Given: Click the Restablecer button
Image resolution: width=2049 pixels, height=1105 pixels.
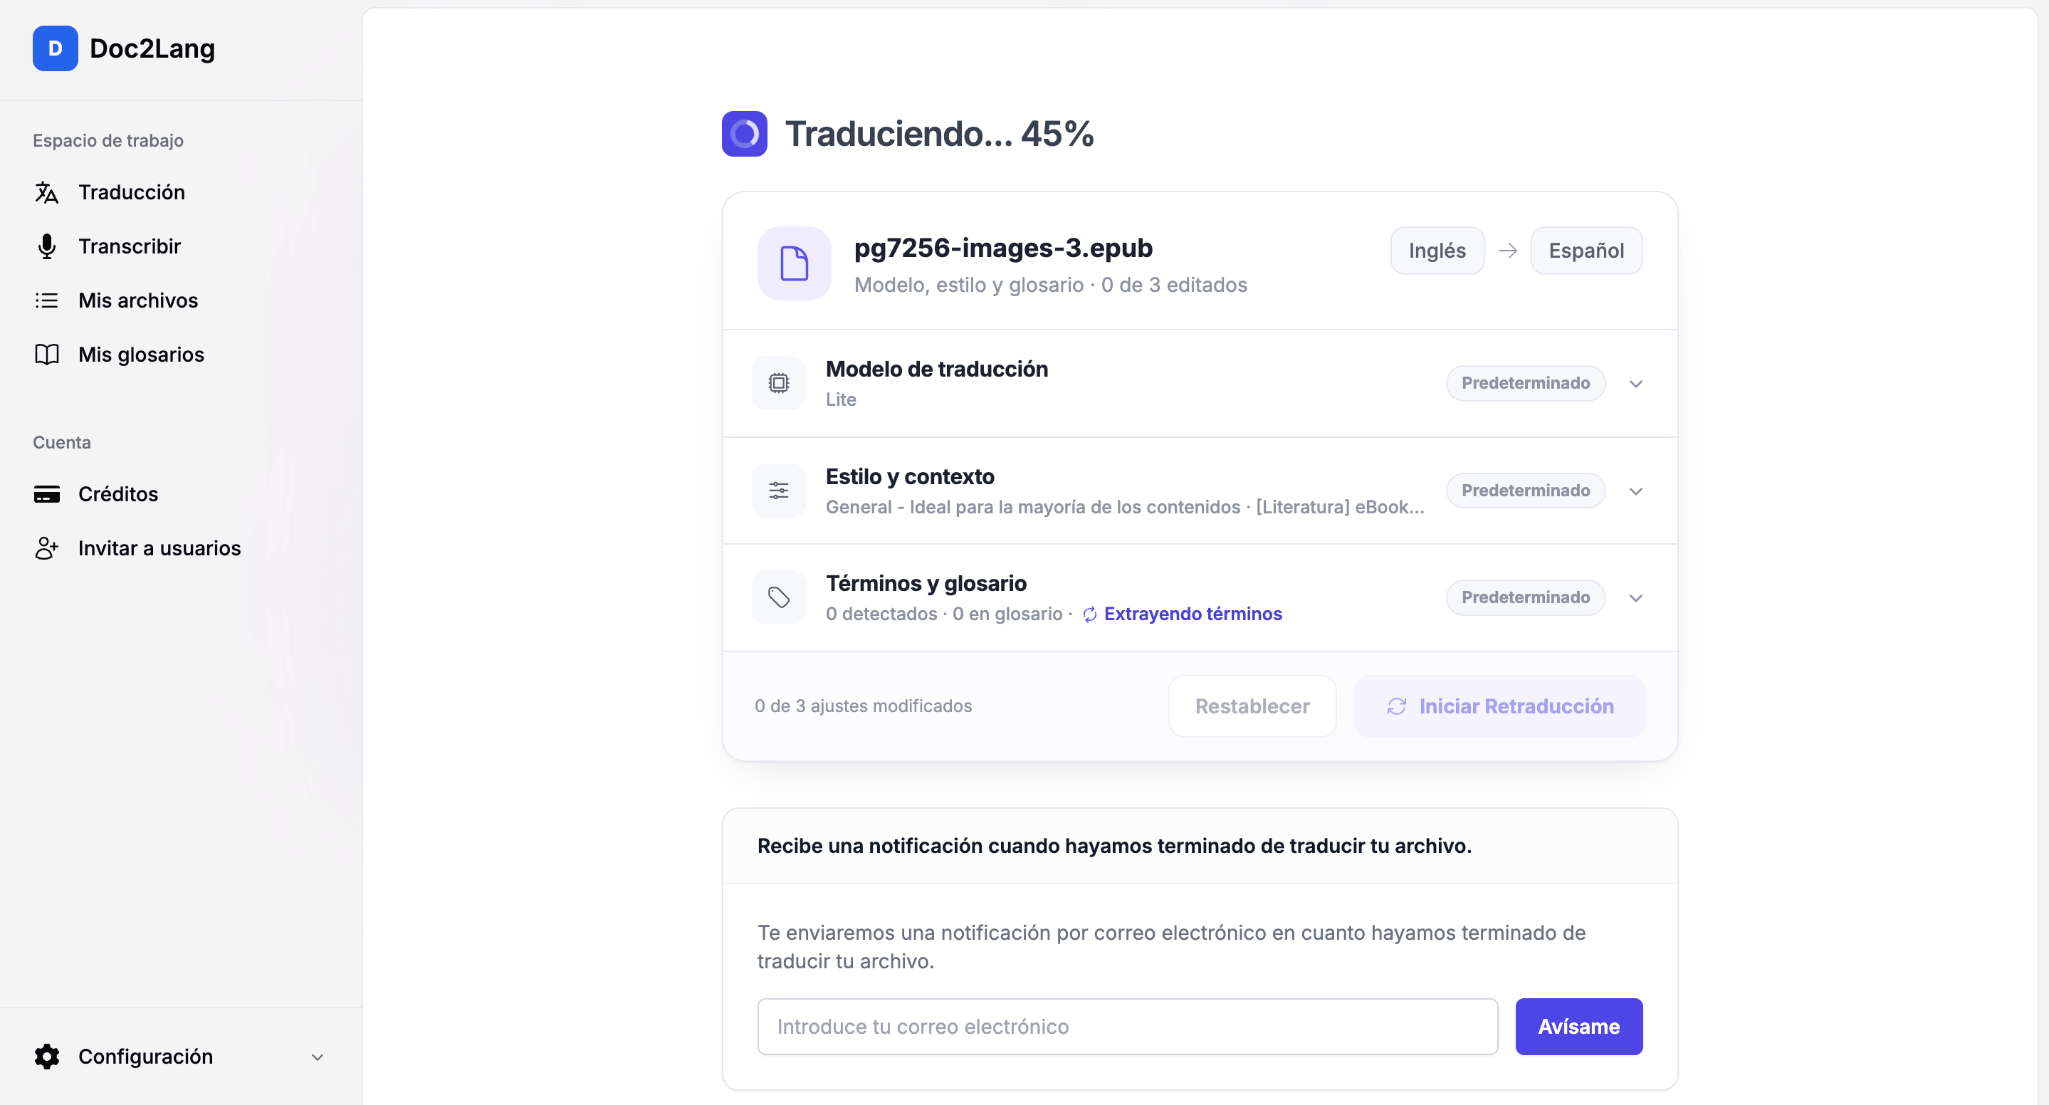Looking at the screenshot, I should (1252, 706).
